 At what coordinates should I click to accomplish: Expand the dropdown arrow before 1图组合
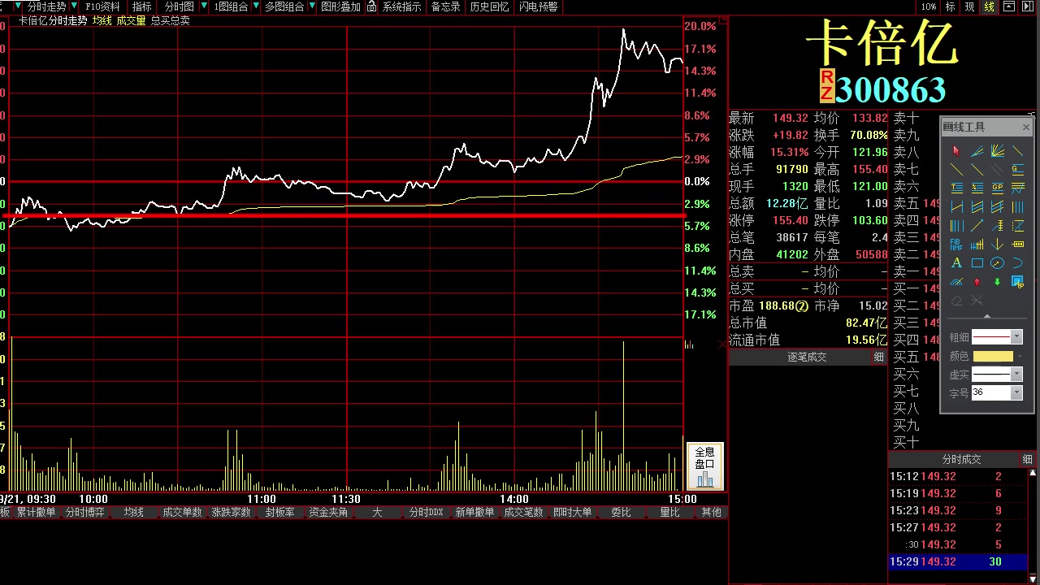point(204,6)
